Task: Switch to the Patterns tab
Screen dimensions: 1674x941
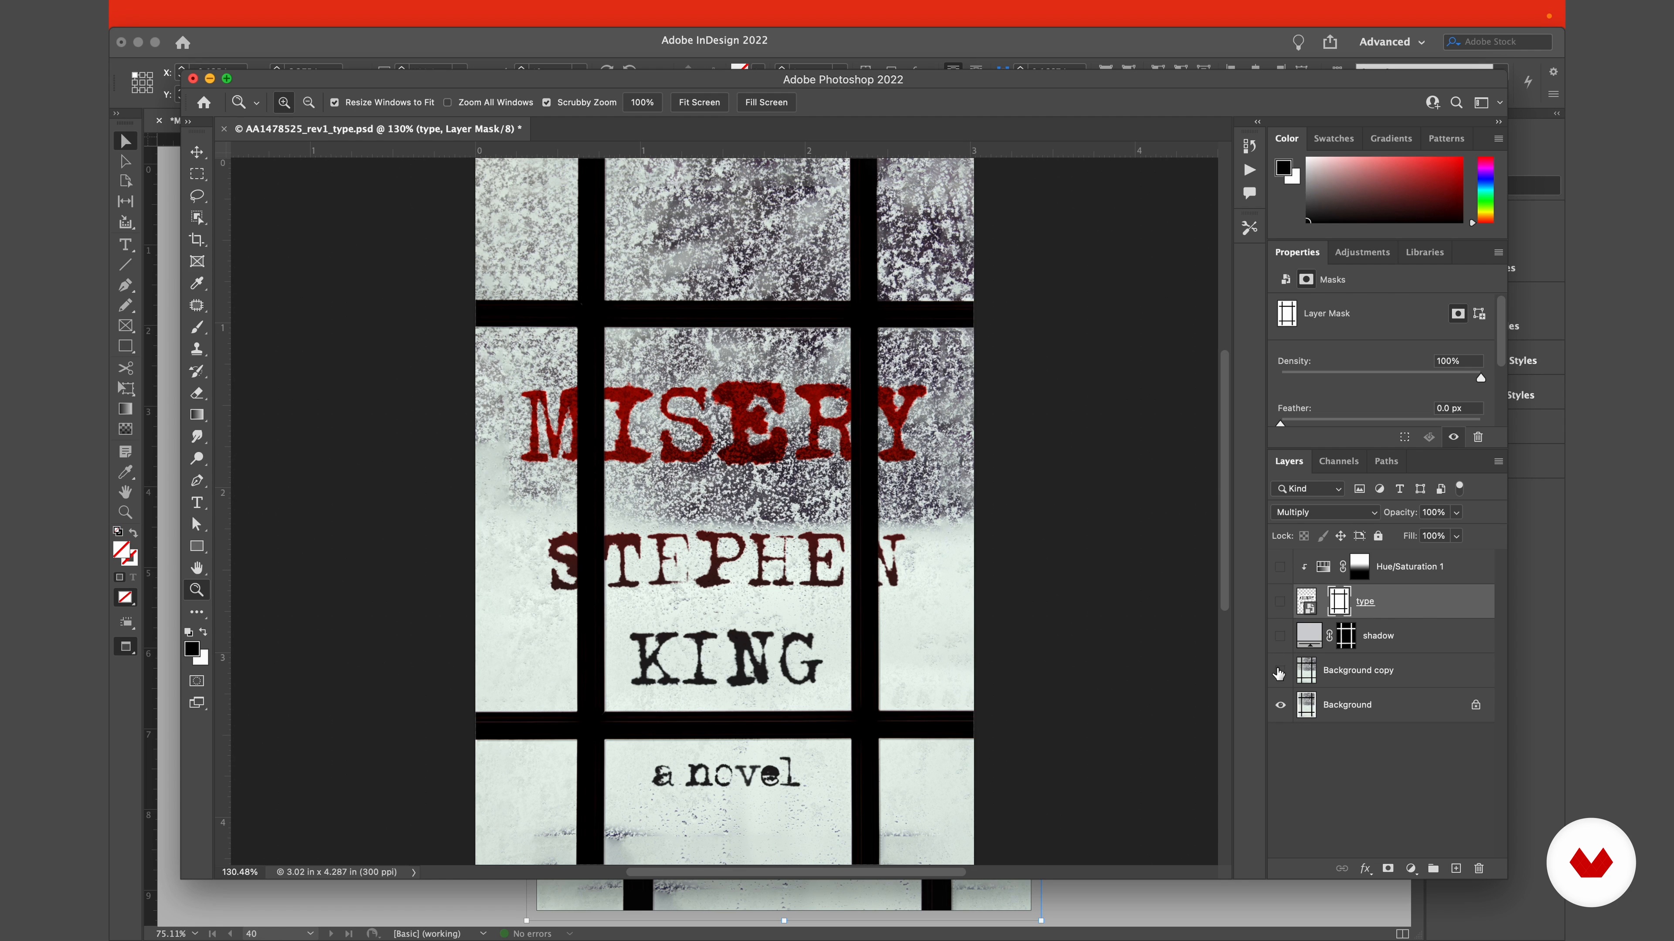Action: tap(1446, 139)
